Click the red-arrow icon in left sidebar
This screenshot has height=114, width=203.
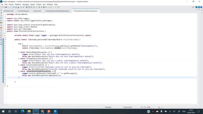[1, 28]
